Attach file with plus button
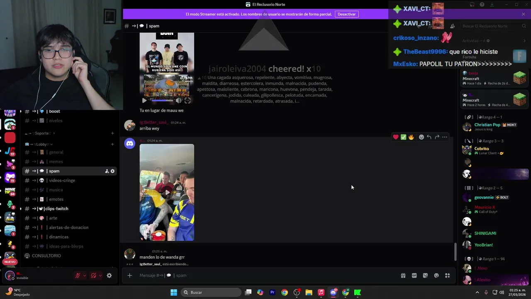The width and height of the screenshot is (531, 299). point(129,275)
